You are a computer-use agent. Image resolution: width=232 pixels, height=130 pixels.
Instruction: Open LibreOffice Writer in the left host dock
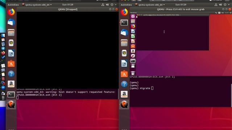click(11, 53)
